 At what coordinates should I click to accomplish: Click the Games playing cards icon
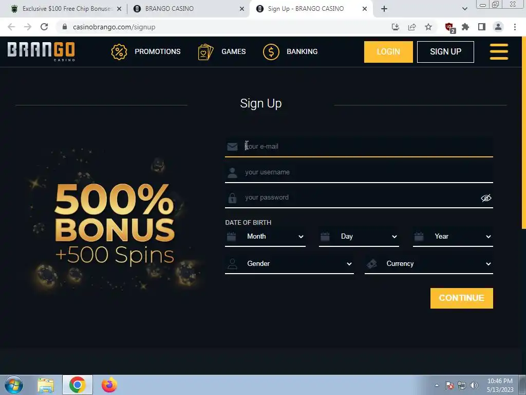click(205, 52)
